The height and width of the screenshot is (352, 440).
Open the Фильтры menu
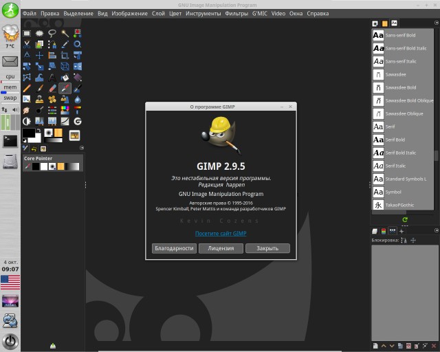click(236, 14)
